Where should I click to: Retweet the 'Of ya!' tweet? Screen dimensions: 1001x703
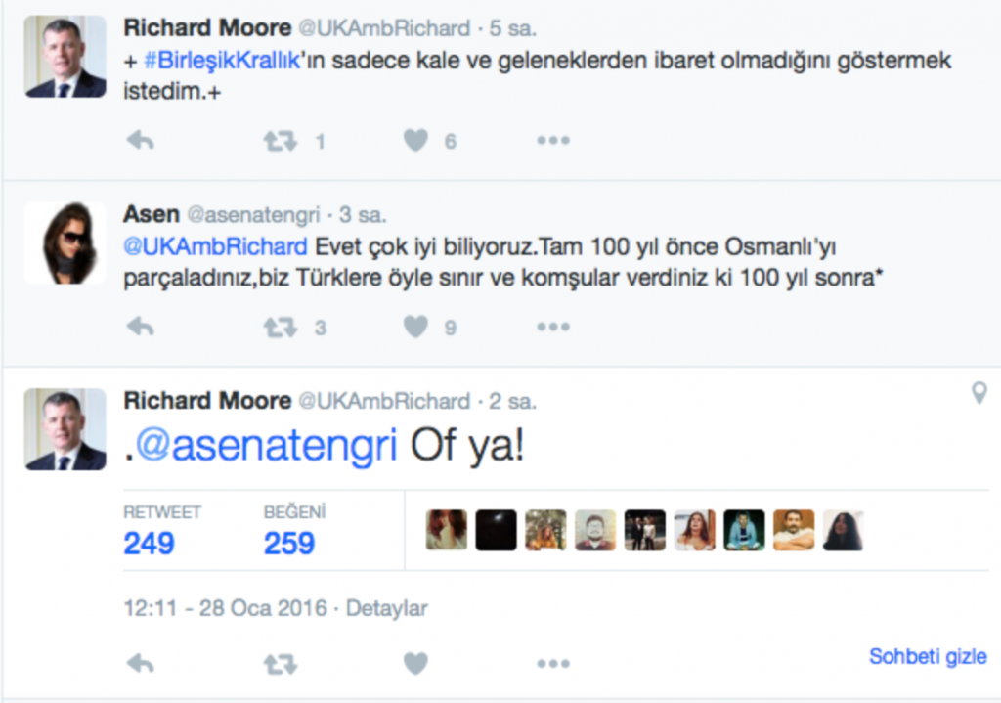point(280,664)
